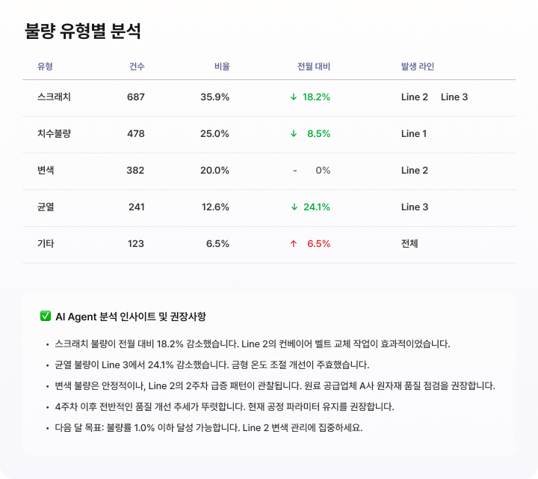Screen dimensions: 538x479
Task: Click the 비율 column header
Action: pyautogui.click(x=222, y=67)
